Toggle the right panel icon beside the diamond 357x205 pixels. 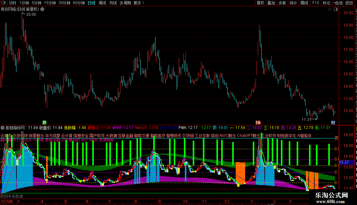(x=336, y=9)
